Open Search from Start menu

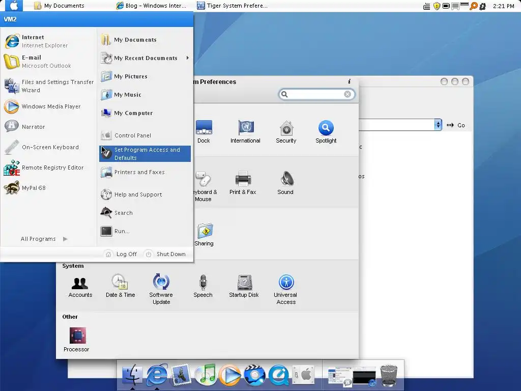point(145,213)
